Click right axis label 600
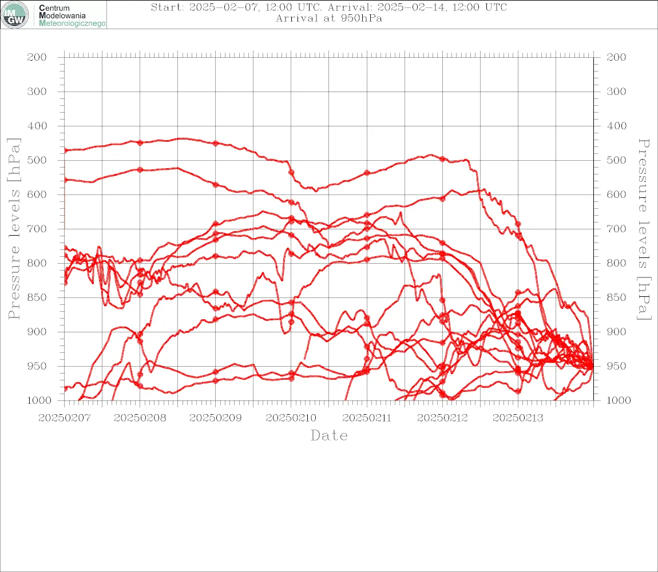 [x=616, y=194]
